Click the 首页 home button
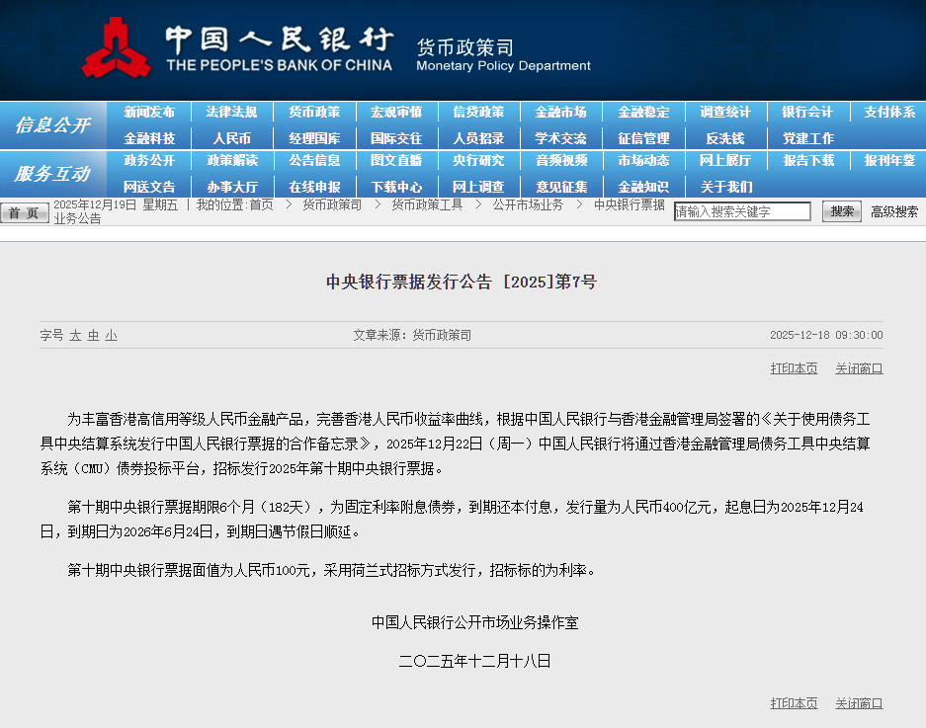 coord(24,211)
